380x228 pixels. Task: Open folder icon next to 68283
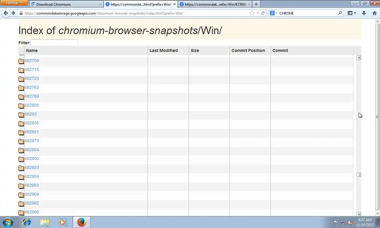21,115
